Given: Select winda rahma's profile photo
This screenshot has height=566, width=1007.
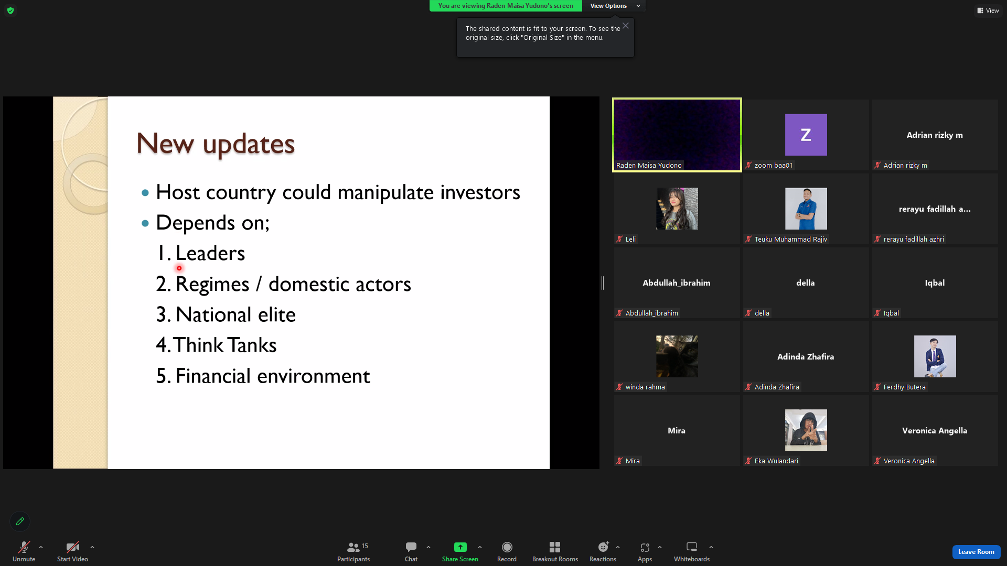Looking at the screenshot, I should 677,356.
